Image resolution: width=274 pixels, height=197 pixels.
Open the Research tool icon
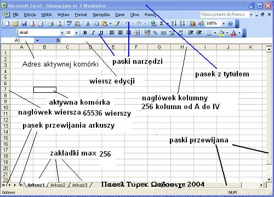point(78,23)
